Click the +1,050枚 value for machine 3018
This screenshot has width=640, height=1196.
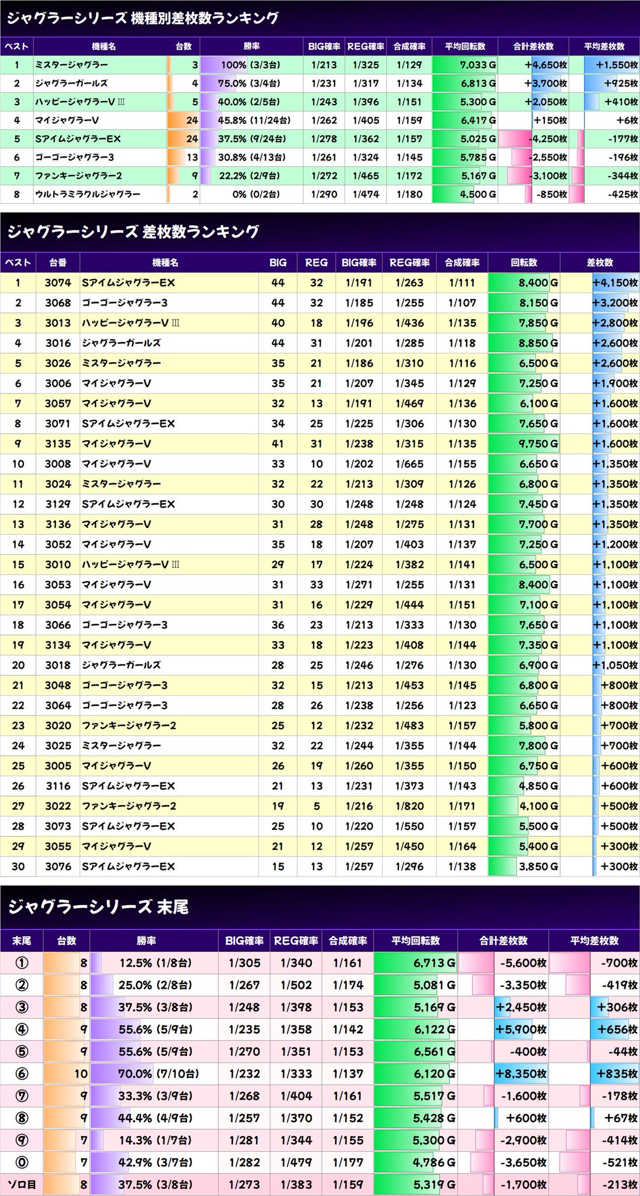point(600,665)
